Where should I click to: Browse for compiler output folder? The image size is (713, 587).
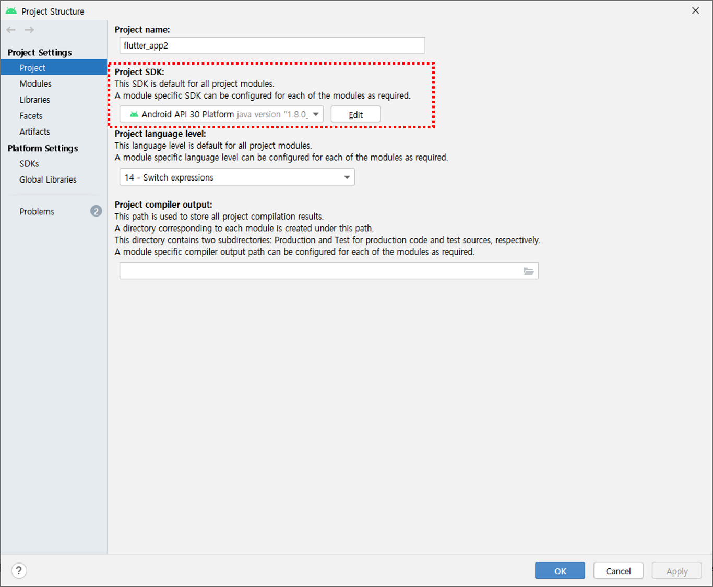(529, 271)
